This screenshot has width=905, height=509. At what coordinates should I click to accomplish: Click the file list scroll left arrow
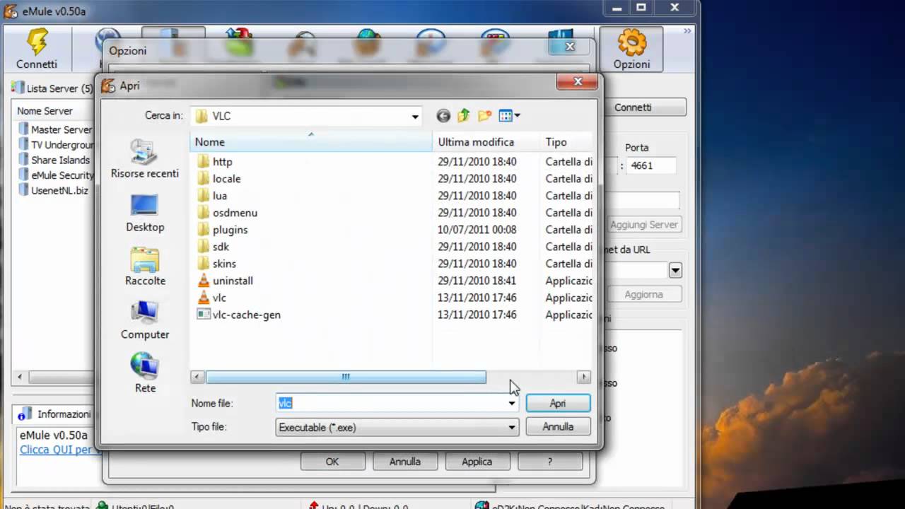[x=198, y=378]
